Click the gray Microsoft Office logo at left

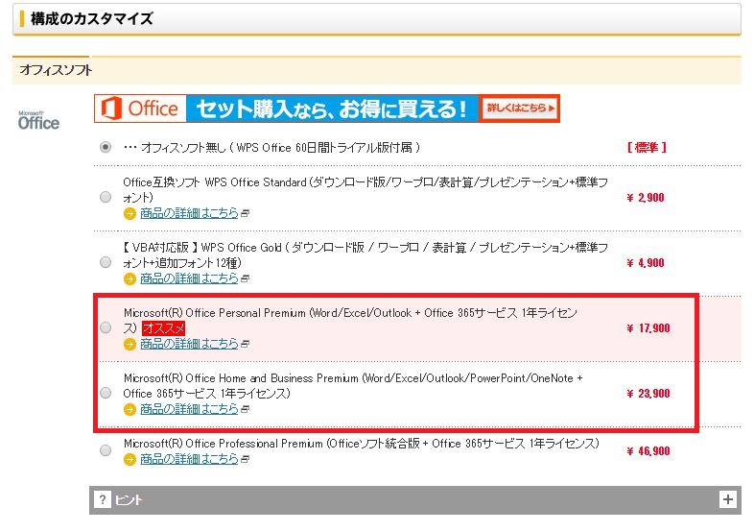[x=38, y=120]
